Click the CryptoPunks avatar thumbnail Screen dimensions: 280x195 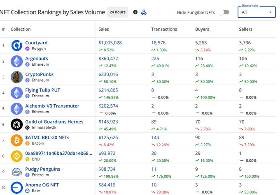pos(16,77)
